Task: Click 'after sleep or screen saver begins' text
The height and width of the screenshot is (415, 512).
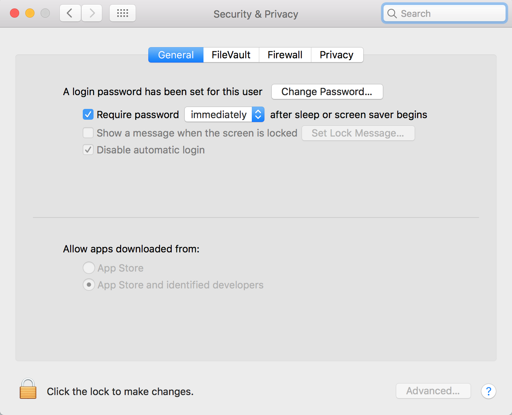Action: (349, 115)
